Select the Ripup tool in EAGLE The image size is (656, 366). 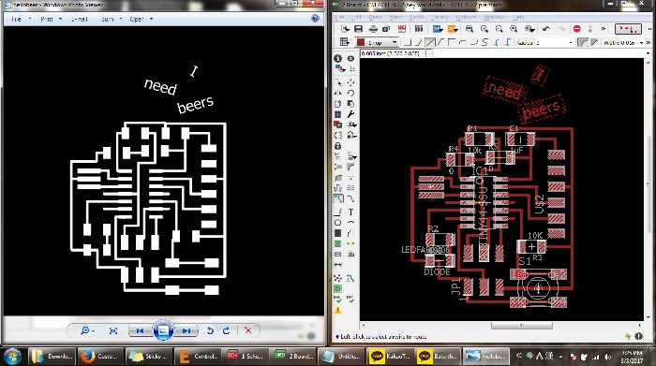point(350,198)
